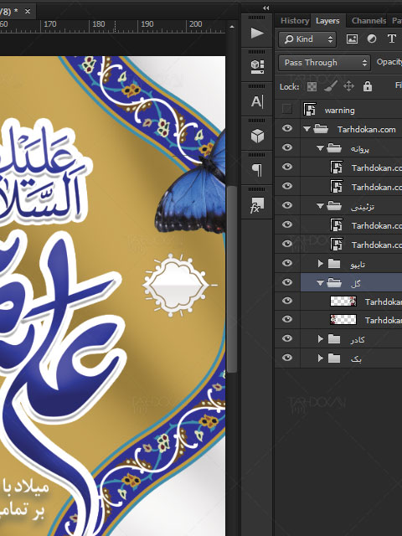
Task: Switch to the Channels tab
Action: pyautogui.click(x=368, y=21)
